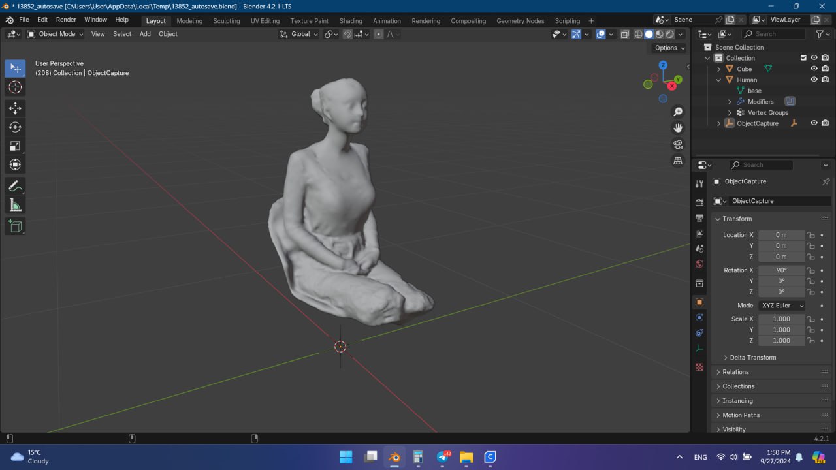Switch to the UV Editing workspace tab

tap(265, 21)
